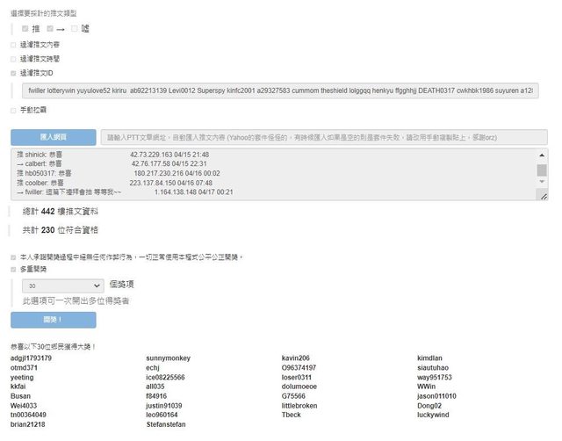562x441 pixels.
Task: Click the PTT article URL input box
Action: click(x=323, y=137)
